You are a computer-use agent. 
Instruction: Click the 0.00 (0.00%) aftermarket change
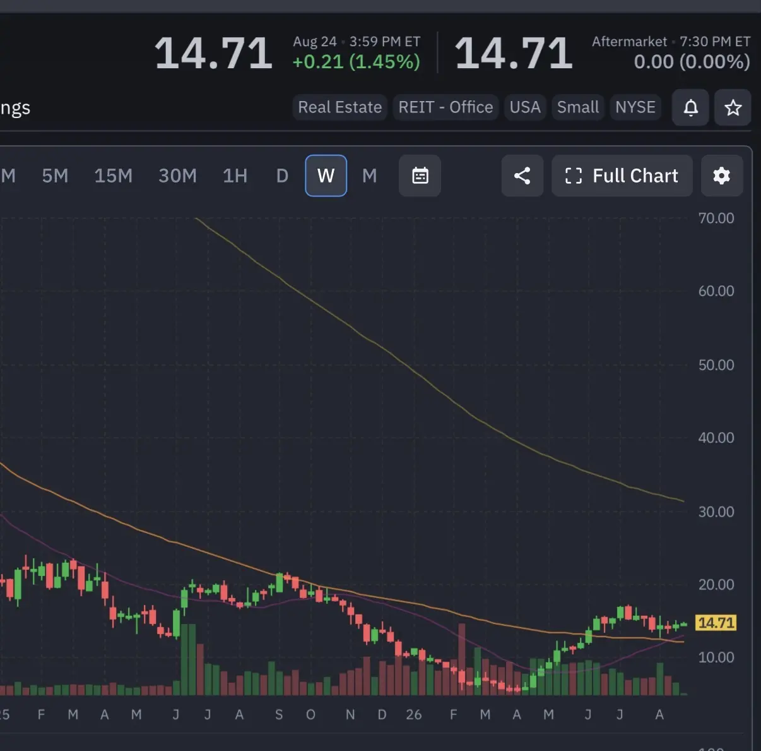point(692,62)
